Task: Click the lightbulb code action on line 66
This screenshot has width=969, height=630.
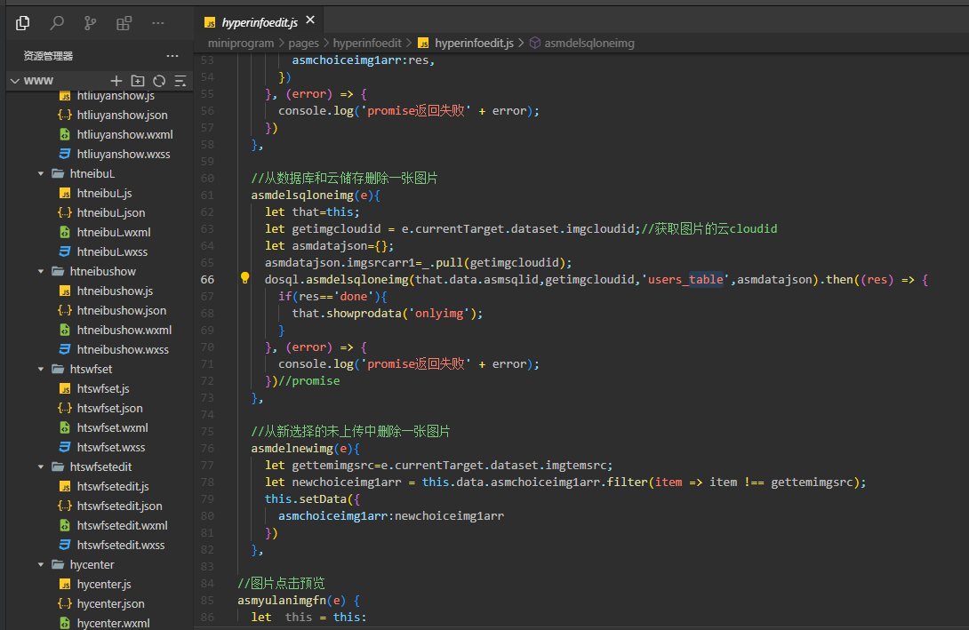Action: (245, 278)
